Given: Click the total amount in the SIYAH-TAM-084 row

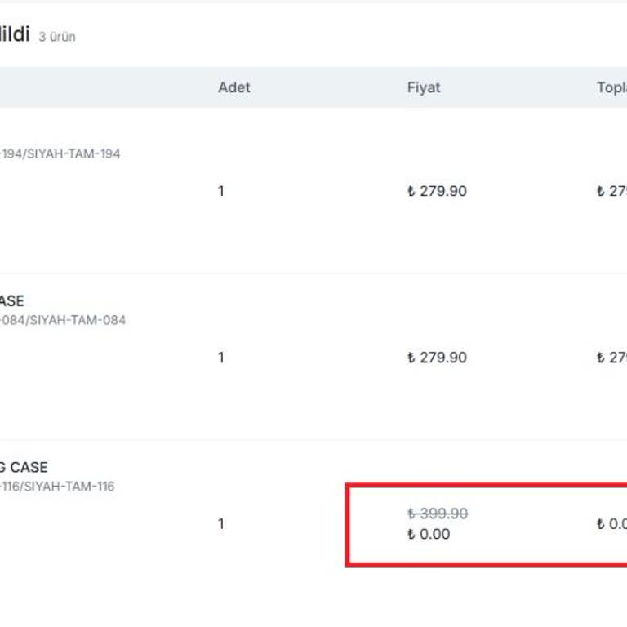Looking at the screenshot, I should pyautogui.click(x=612, y=358).
